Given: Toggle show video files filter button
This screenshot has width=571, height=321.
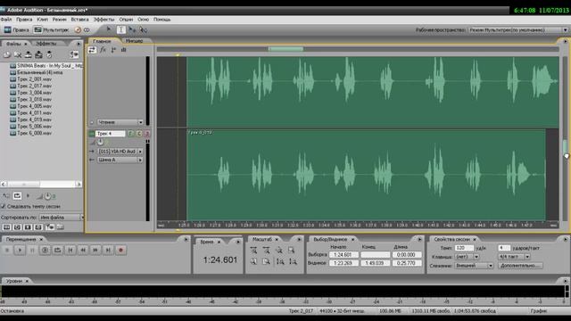Looking at the screenshot, I should (x=28, y=227).
